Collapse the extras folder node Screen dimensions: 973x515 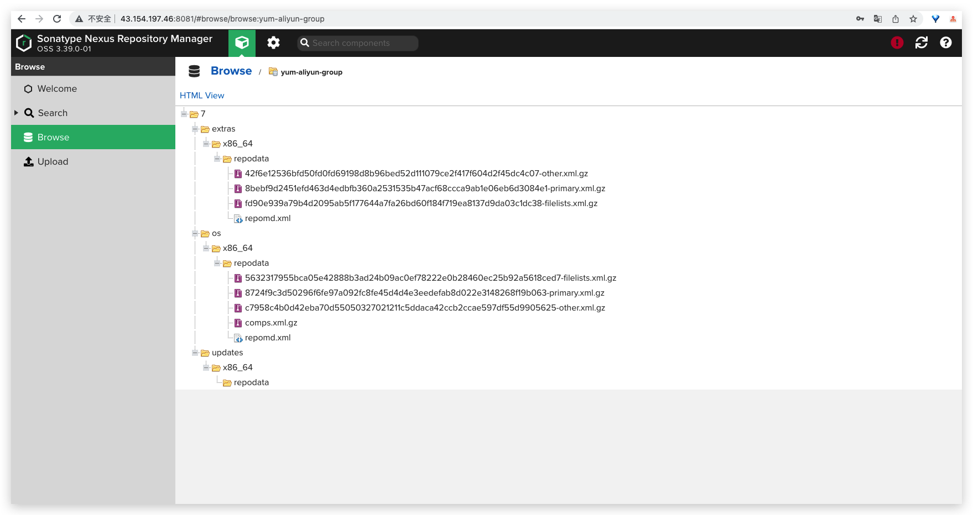pos(195,129)
